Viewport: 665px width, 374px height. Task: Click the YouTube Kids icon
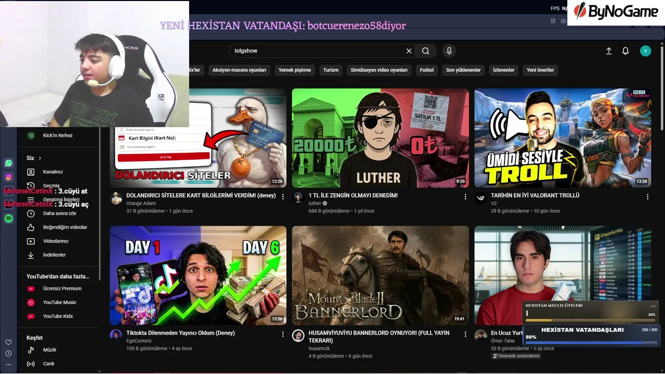[31, 316]
